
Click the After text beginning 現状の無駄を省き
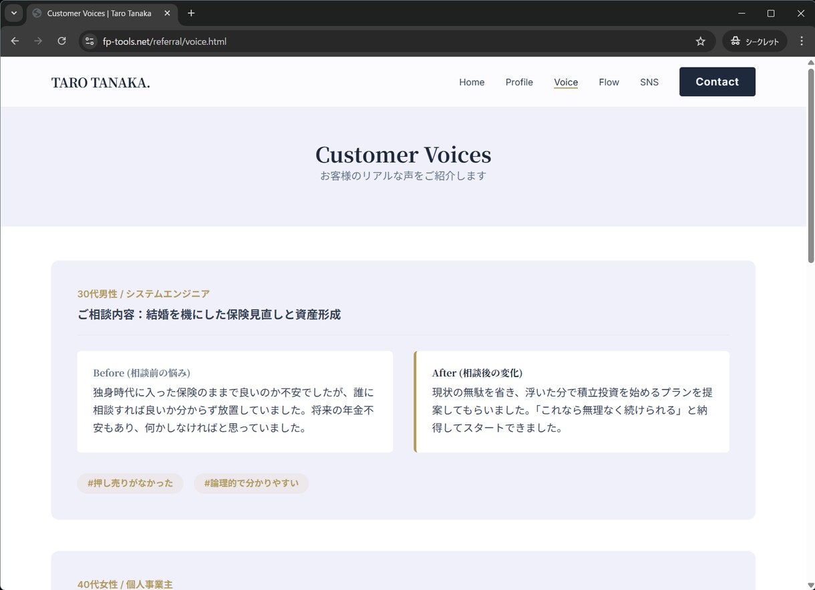click(x=573, y=410)
